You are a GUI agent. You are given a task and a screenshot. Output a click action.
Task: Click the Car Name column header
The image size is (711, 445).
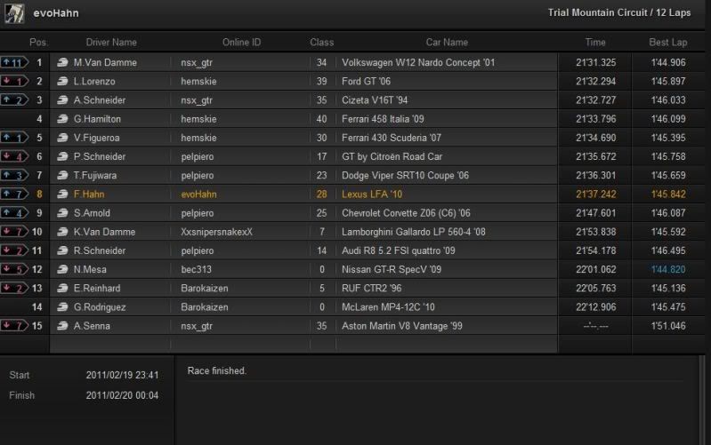point(447,43)
